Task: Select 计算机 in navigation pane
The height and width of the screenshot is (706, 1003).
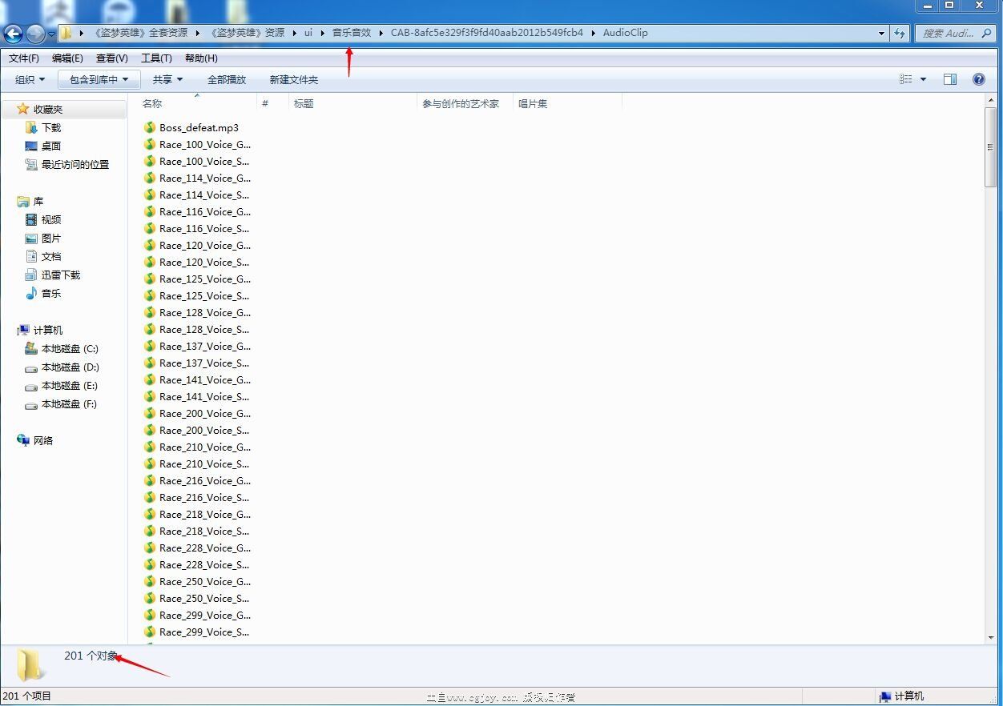Action: tap(48, 330)
